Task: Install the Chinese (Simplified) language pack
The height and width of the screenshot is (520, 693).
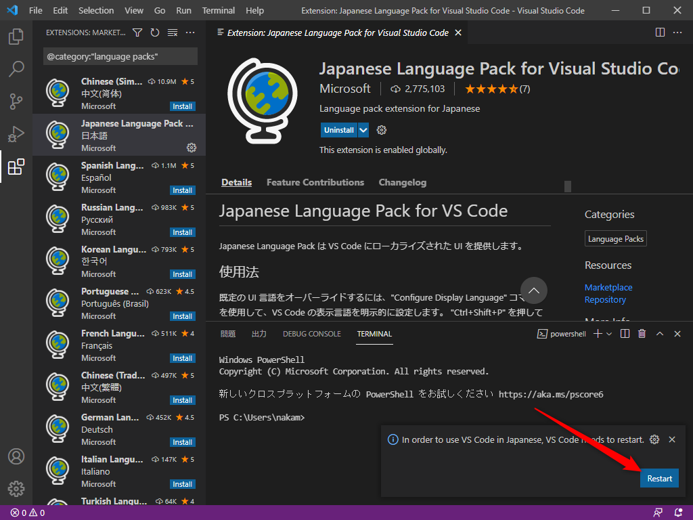Action: point(183,106)
